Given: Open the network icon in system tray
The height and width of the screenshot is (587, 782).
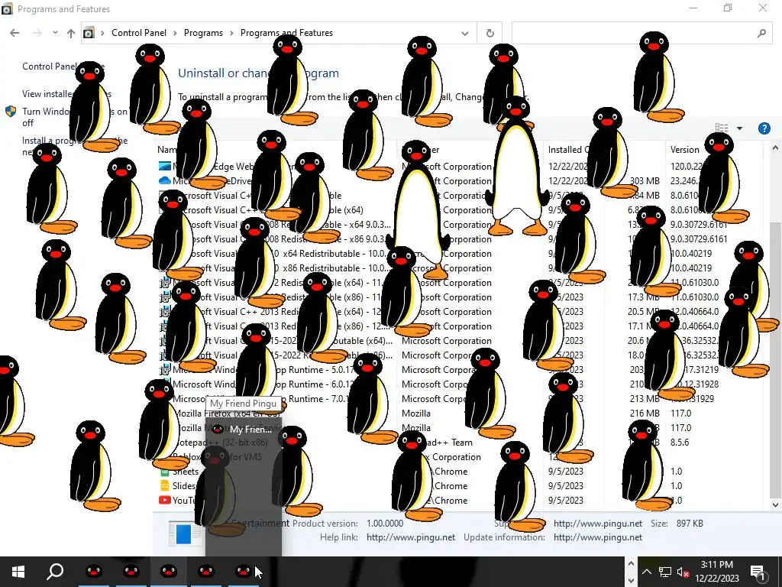Looking at the screenshot, I should [x=665, y=572].
